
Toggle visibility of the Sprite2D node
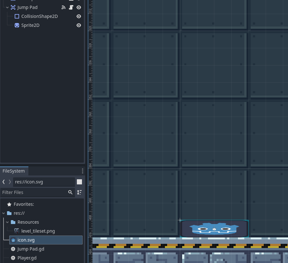click(79, 25)
